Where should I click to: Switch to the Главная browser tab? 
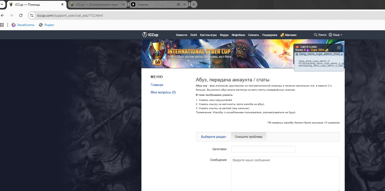pos(159,4)
